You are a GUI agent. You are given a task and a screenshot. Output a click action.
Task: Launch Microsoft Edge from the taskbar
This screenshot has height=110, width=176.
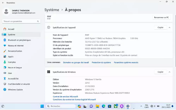click(x=103, y=106)
